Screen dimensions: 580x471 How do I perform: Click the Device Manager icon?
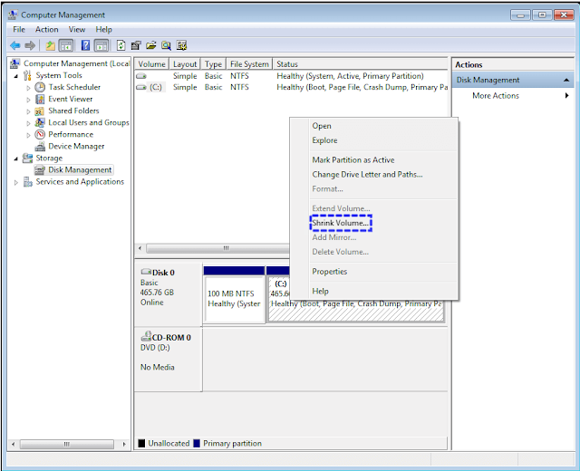pyautogui.click(x=40, y=147)
